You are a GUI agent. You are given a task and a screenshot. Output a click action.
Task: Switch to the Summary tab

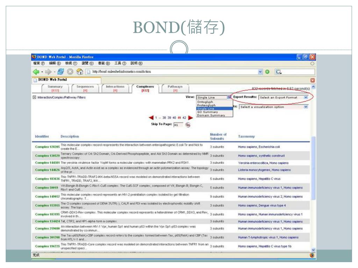click(55, 88)
